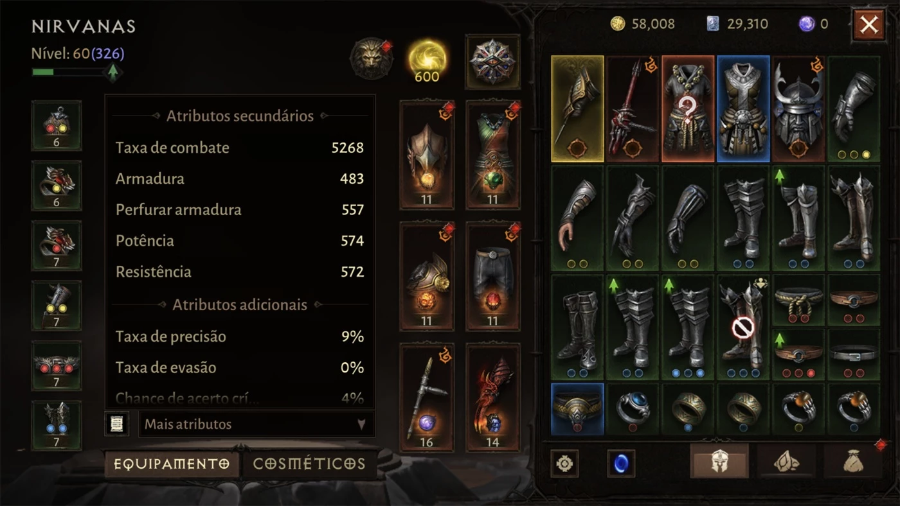Click the scroll icon beside Mais atributos

tap(116, 424)
